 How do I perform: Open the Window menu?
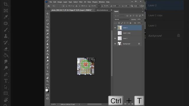102,2
